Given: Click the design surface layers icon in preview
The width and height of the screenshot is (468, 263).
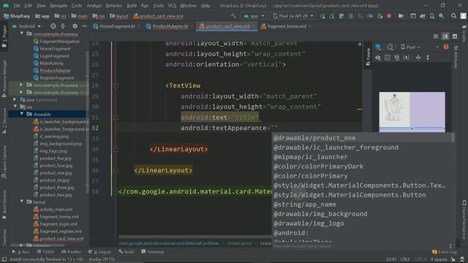Looking at the screenshot, I should pyautogui.click(x=378, y=47).
